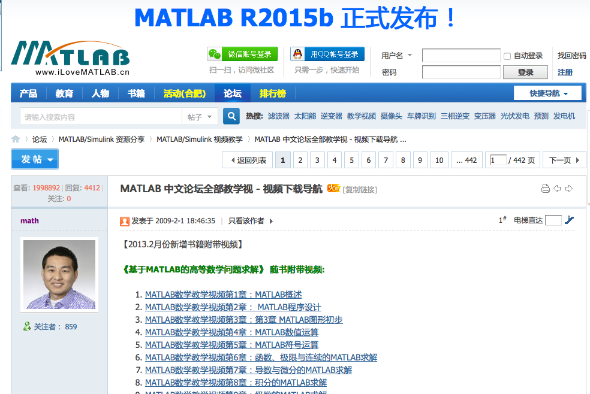The width and height of the screenshot is (590, 394).
Task: Go to previous thread with left arrow icon
Action: 557,189
